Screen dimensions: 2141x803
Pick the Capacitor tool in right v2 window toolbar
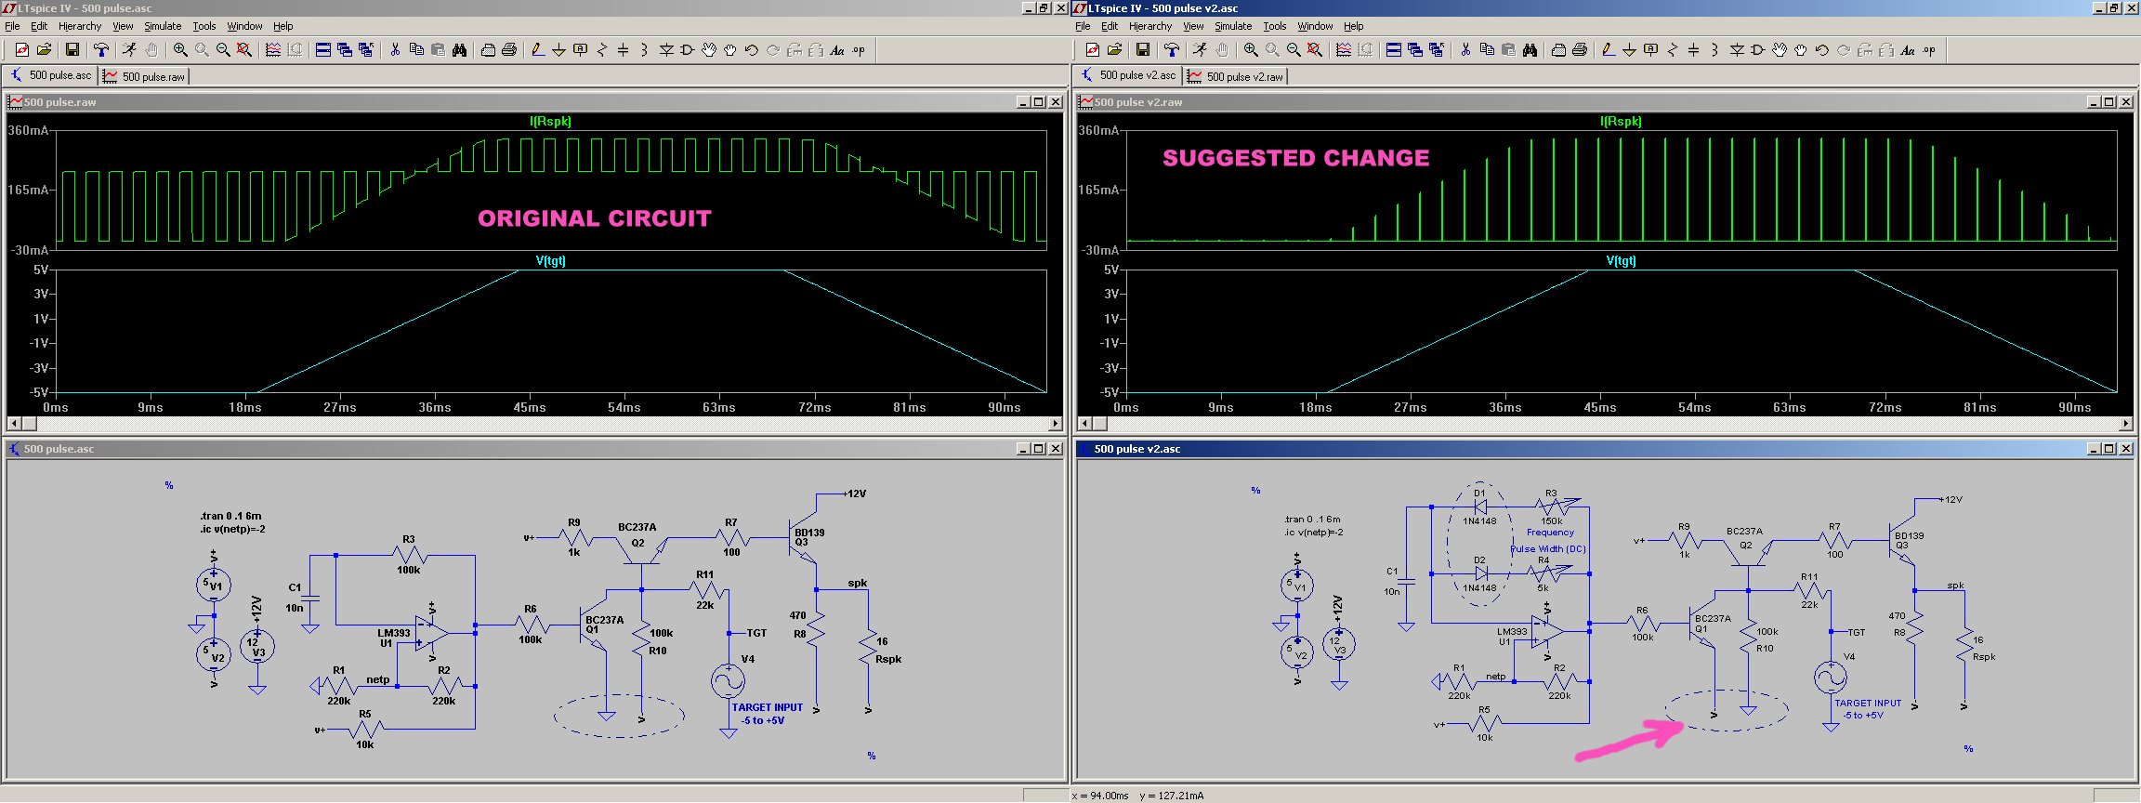pyautogui.click(x=1693, y=50)
